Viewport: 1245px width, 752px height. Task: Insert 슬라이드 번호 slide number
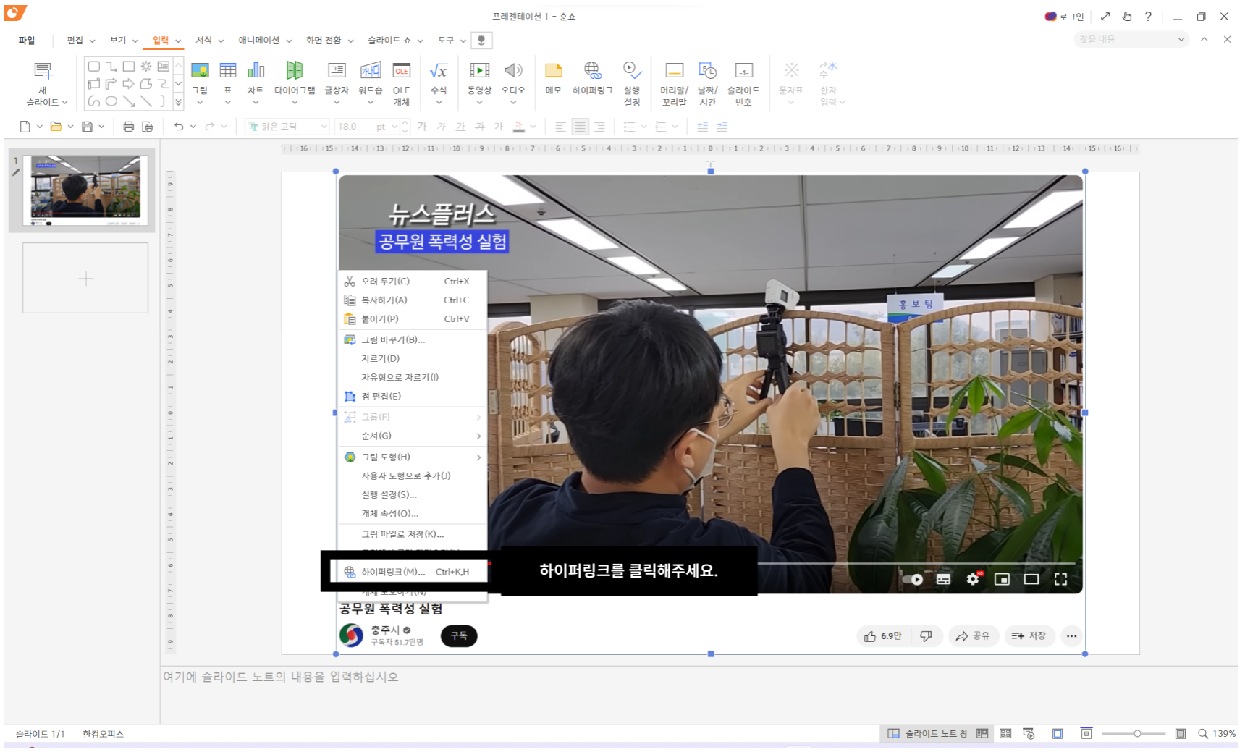pos(743,83)
